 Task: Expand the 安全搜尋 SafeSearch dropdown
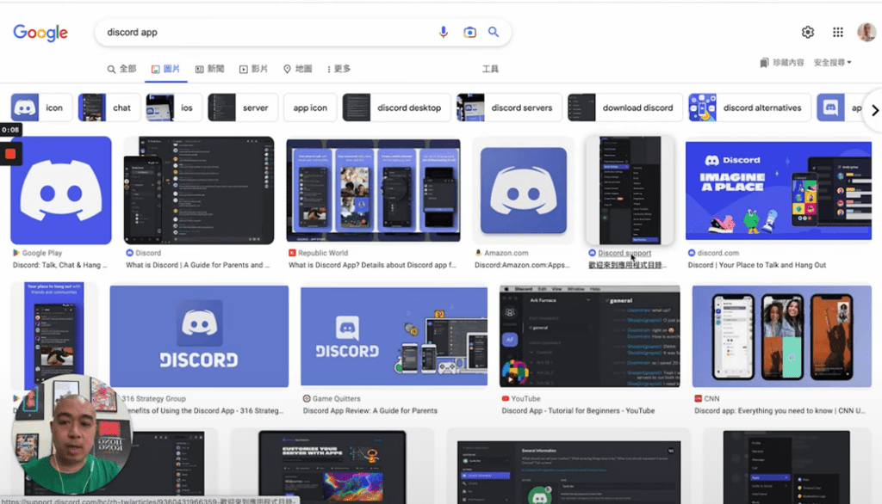tap(833, 63)
